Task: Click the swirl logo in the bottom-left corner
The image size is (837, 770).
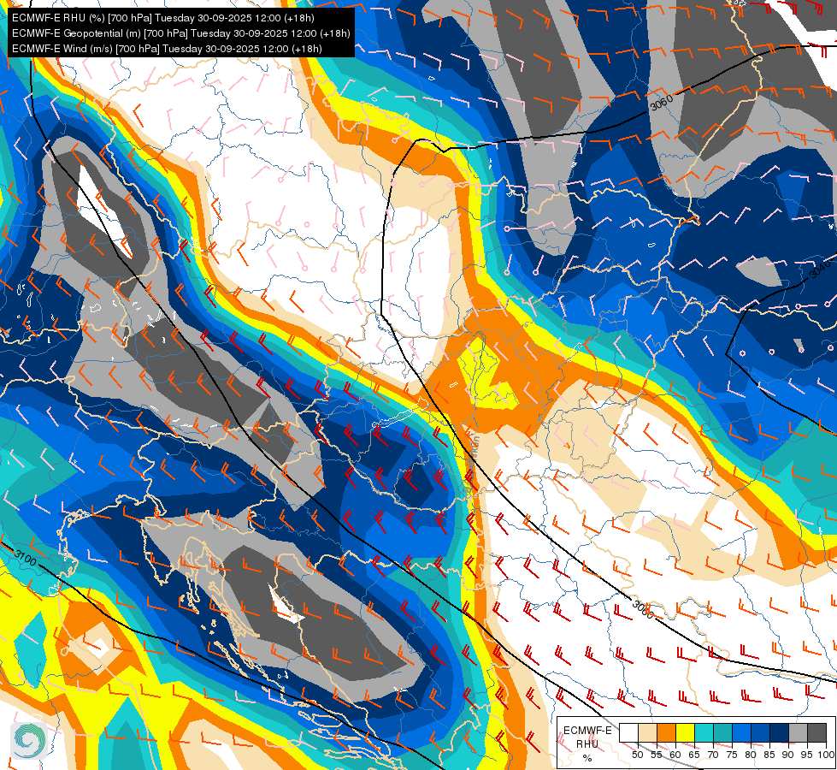Action: (28, 740)
